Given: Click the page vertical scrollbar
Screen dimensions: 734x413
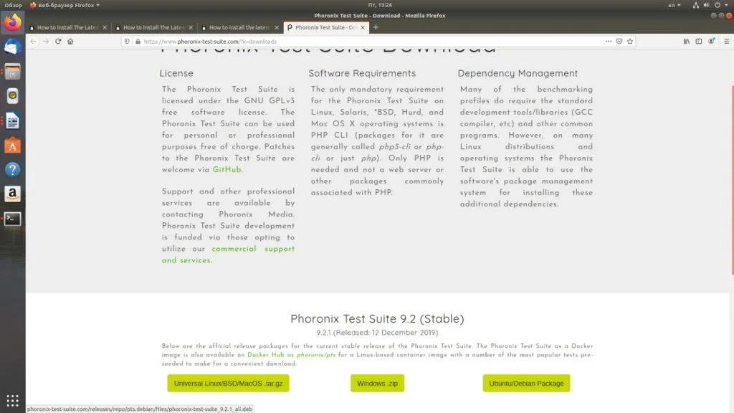Looking at the screenshot, I should (x=732, y=180).
